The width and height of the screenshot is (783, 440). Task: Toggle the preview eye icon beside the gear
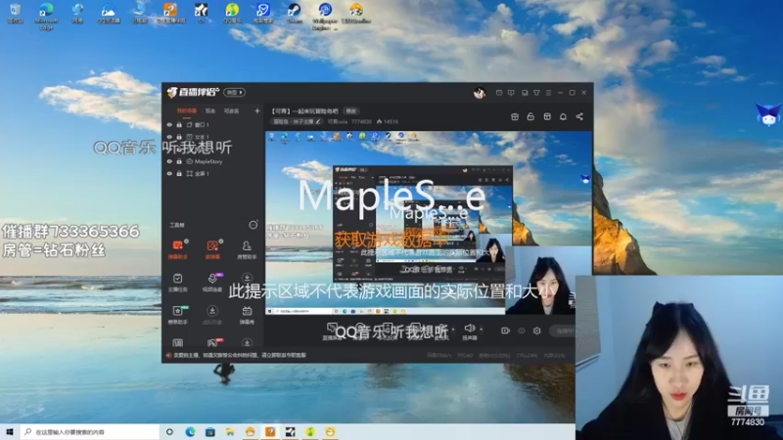coord(522,330)
